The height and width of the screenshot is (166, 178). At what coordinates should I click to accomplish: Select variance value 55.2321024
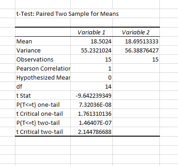[91, 50]
